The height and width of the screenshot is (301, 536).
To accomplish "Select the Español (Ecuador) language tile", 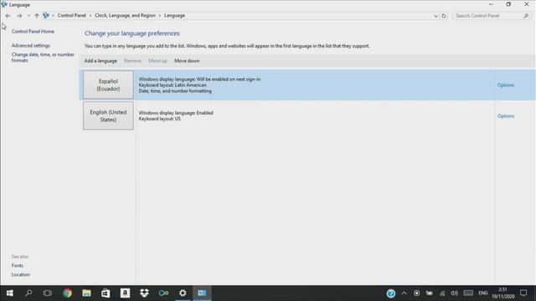I will [x=108, y=85].
